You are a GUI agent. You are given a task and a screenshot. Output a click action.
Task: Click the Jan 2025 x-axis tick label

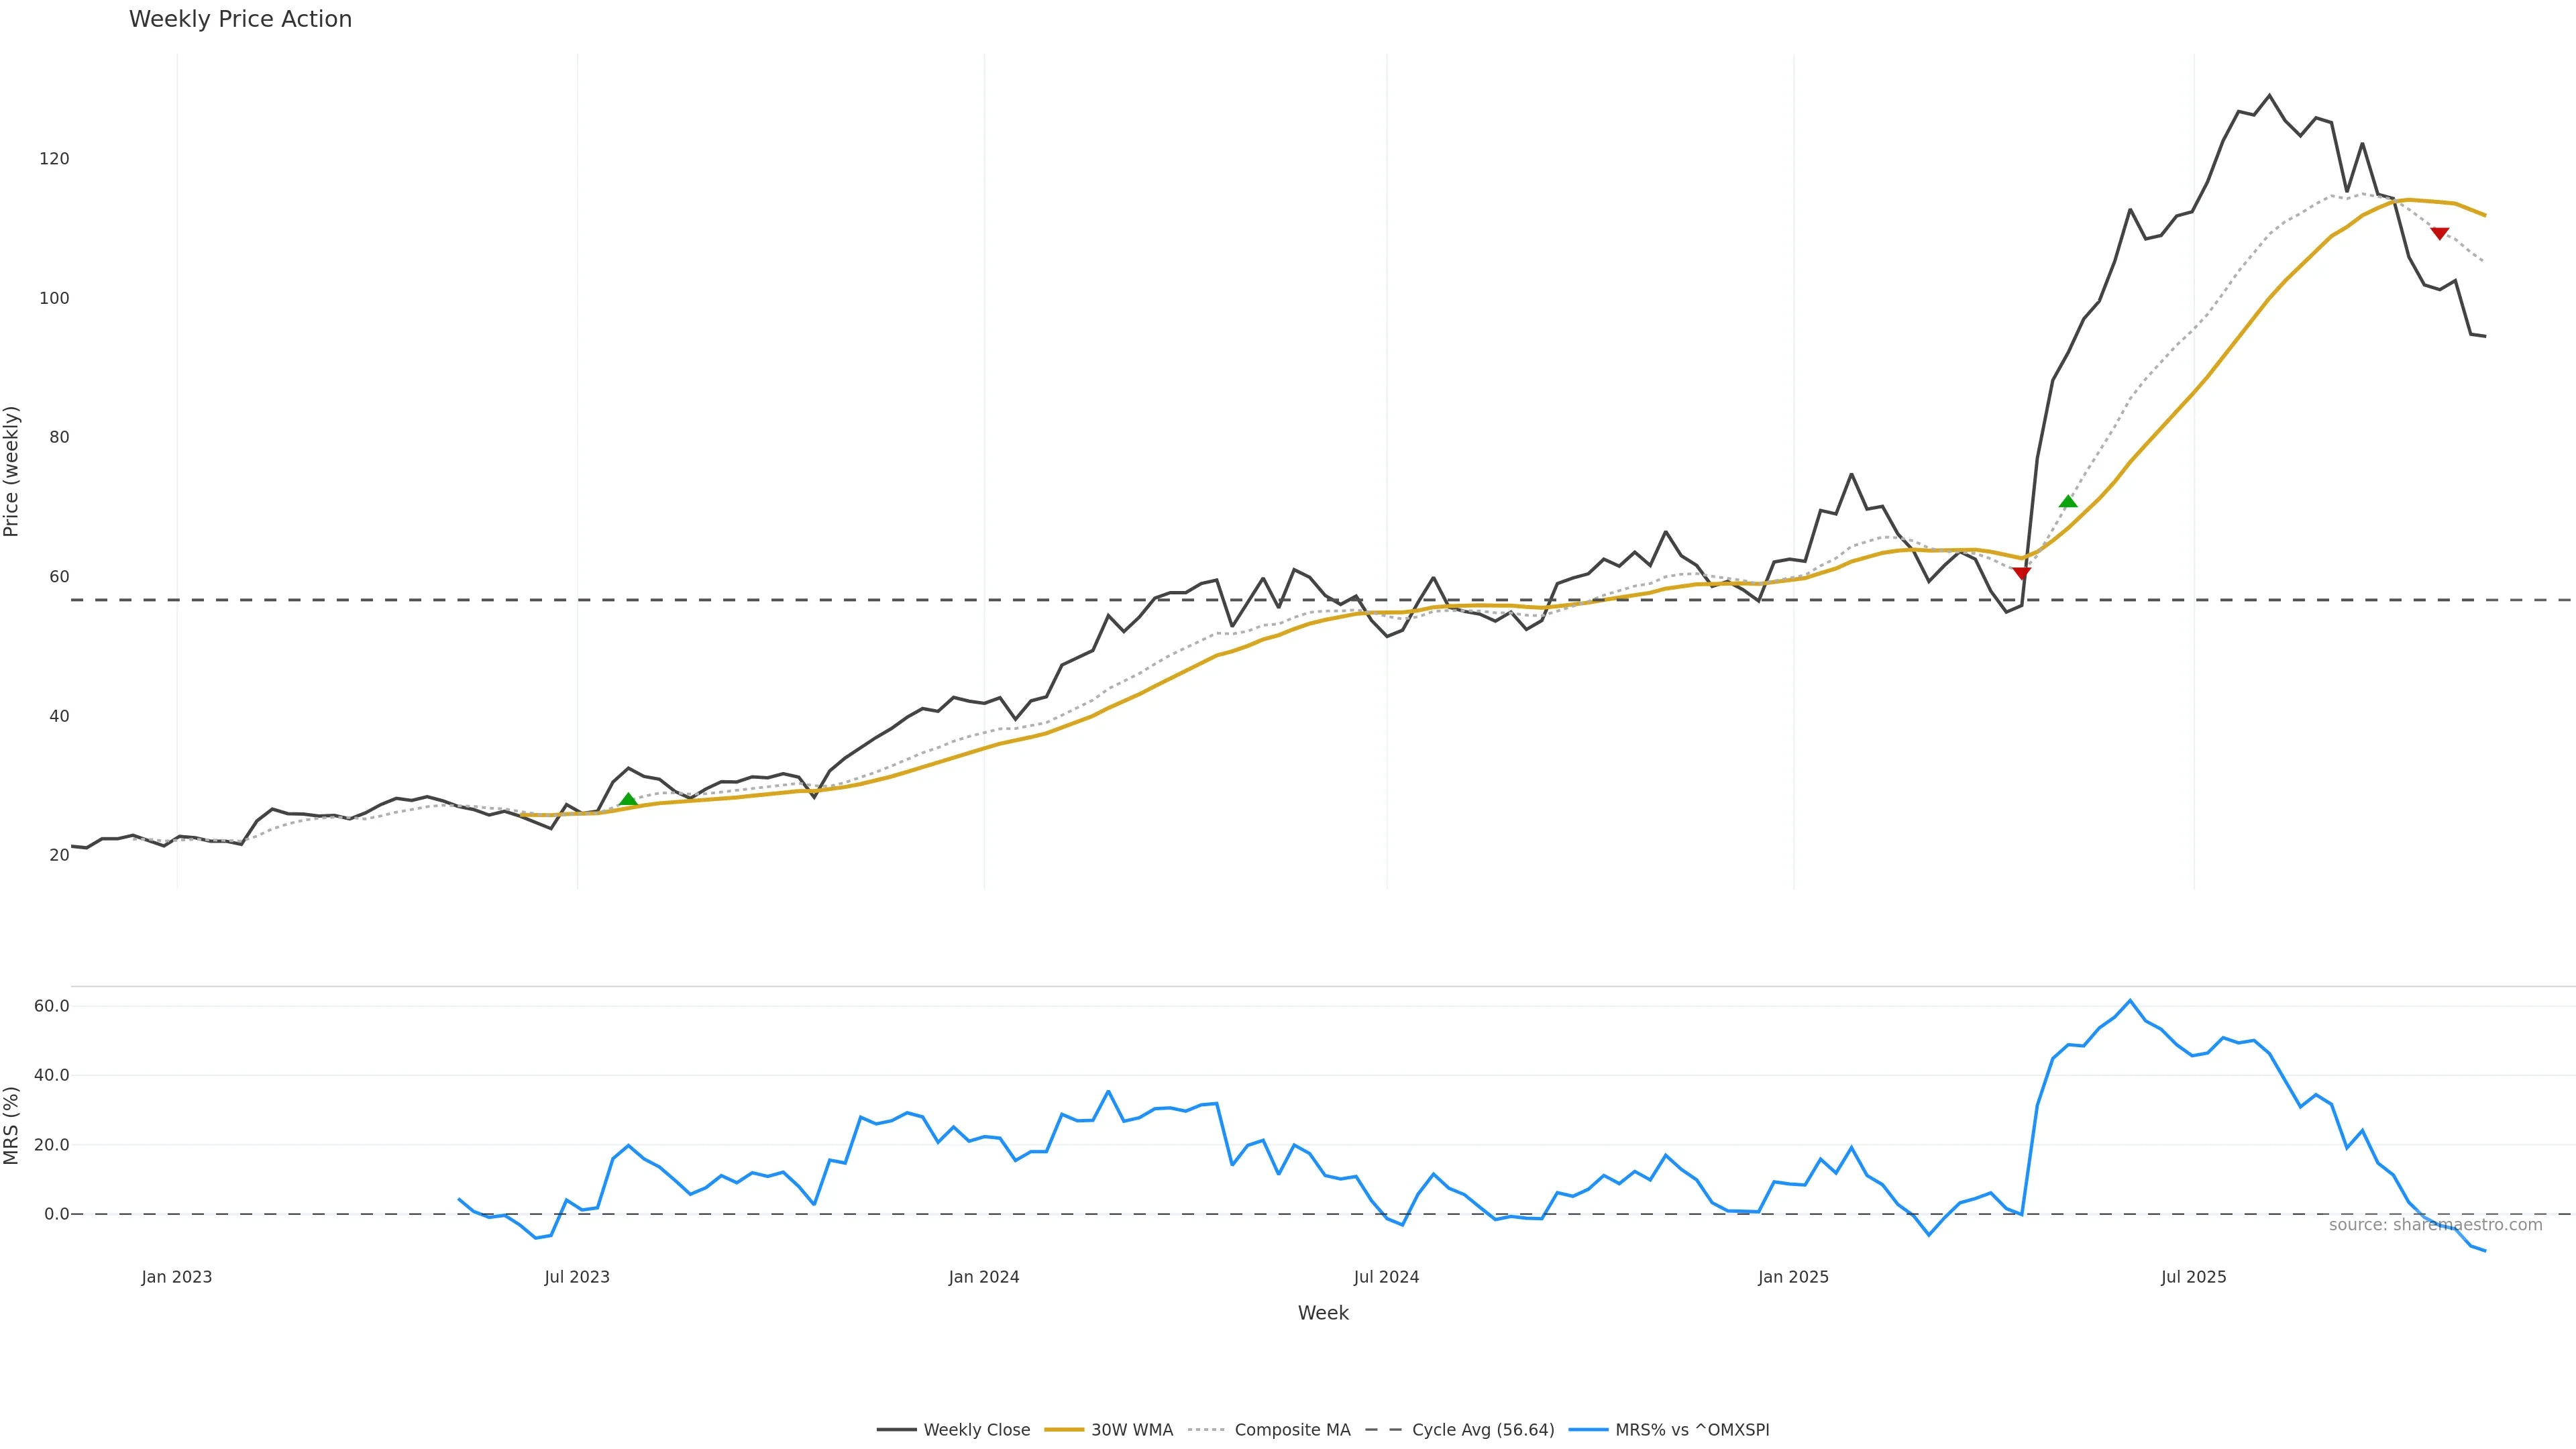1793,1277
